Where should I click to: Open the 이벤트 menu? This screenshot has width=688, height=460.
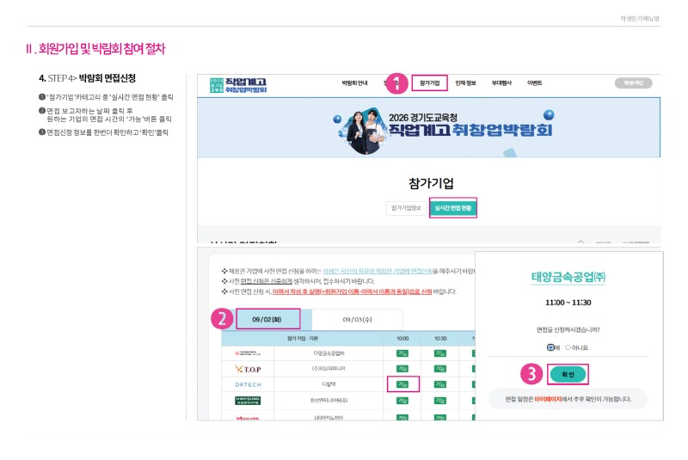pyautogui.click(x=534, y=83)
